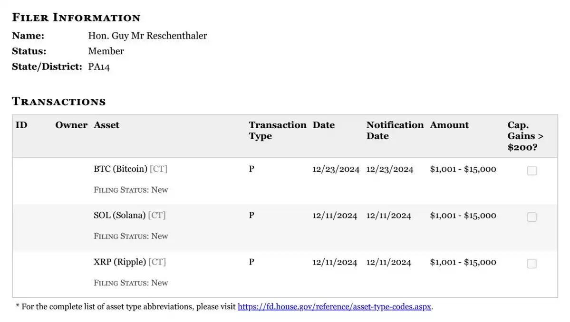Click the ID column header
570x322 pixels.
point(21,125)
